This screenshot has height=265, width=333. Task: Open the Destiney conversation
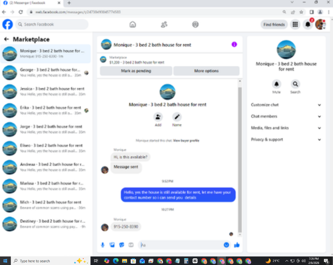click(46, 224)
